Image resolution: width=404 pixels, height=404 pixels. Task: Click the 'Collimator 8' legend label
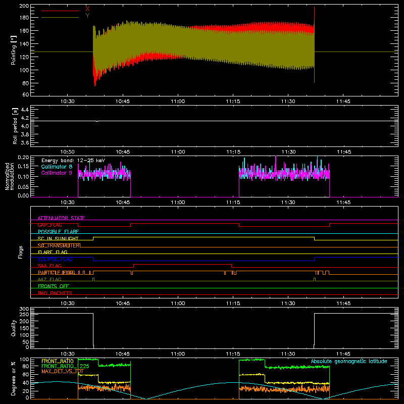coord(57,167)
